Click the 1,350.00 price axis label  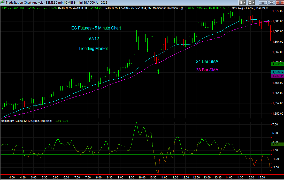[278, 114]
